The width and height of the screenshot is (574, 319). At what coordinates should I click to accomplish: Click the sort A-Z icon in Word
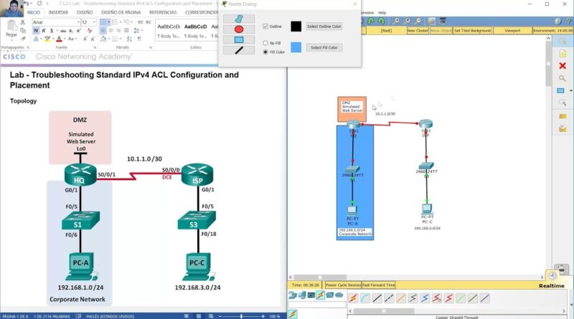point(129,39)
